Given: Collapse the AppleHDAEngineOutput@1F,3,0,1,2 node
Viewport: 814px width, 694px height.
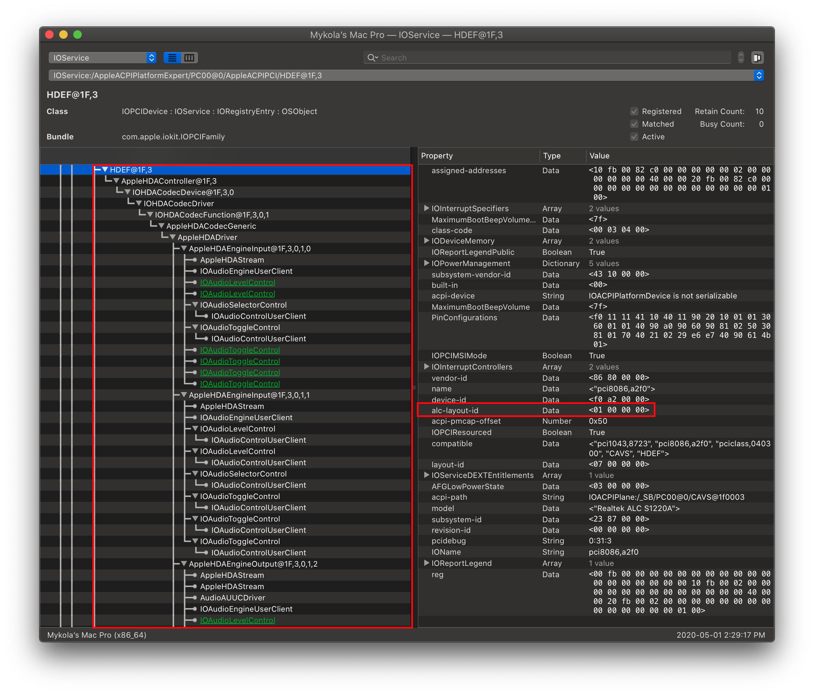Looking at the screenshot, I should [x=184, y=564].
